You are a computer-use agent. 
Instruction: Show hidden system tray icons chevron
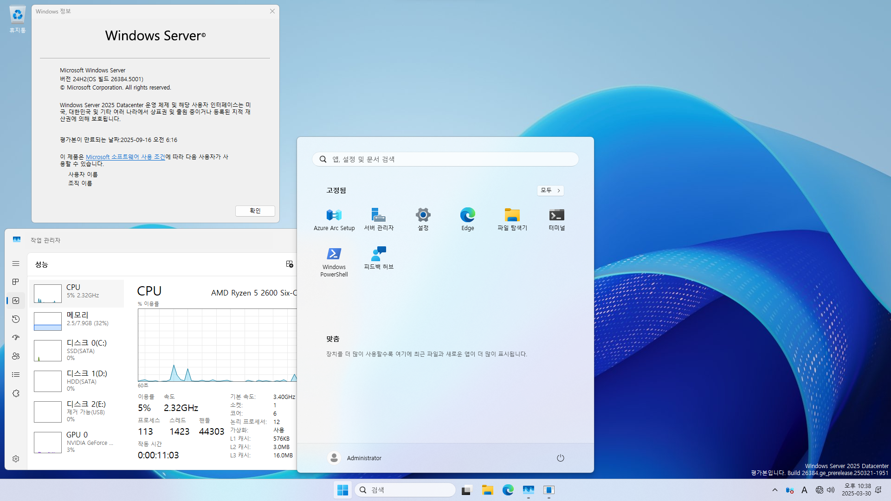click(775, 490)
